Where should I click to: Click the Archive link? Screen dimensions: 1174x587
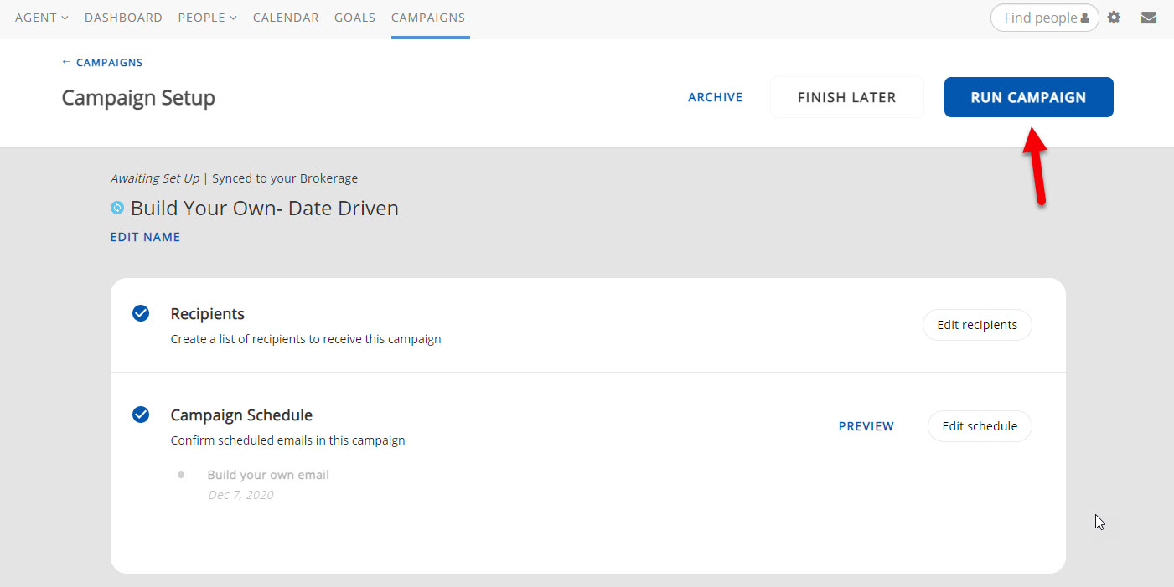pyautogui.click(x=715, y=97)
